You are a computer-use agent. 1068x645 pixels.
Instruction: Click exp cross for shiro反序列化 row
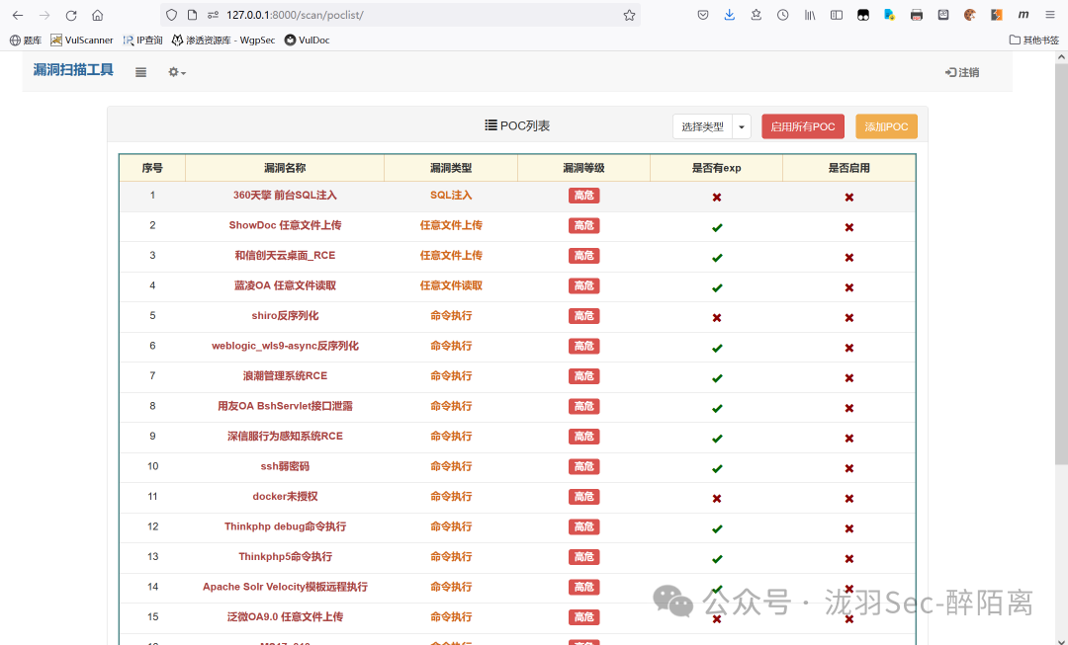717,318
